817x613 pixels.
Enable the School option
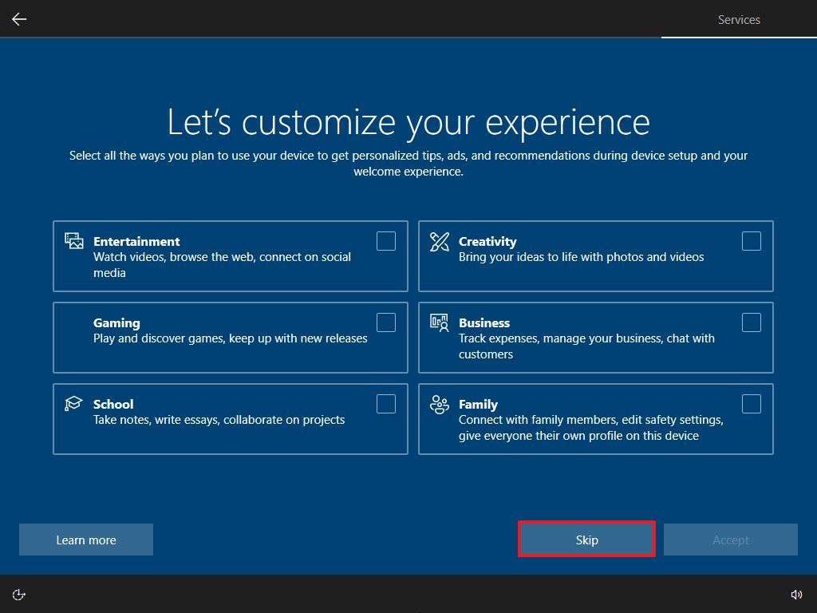click(x=385, y=404)
